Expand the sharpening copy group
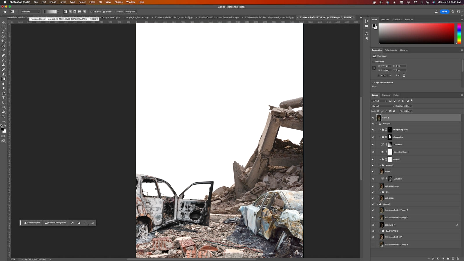This screenshot has width=464, height=261. pos(380,130)
